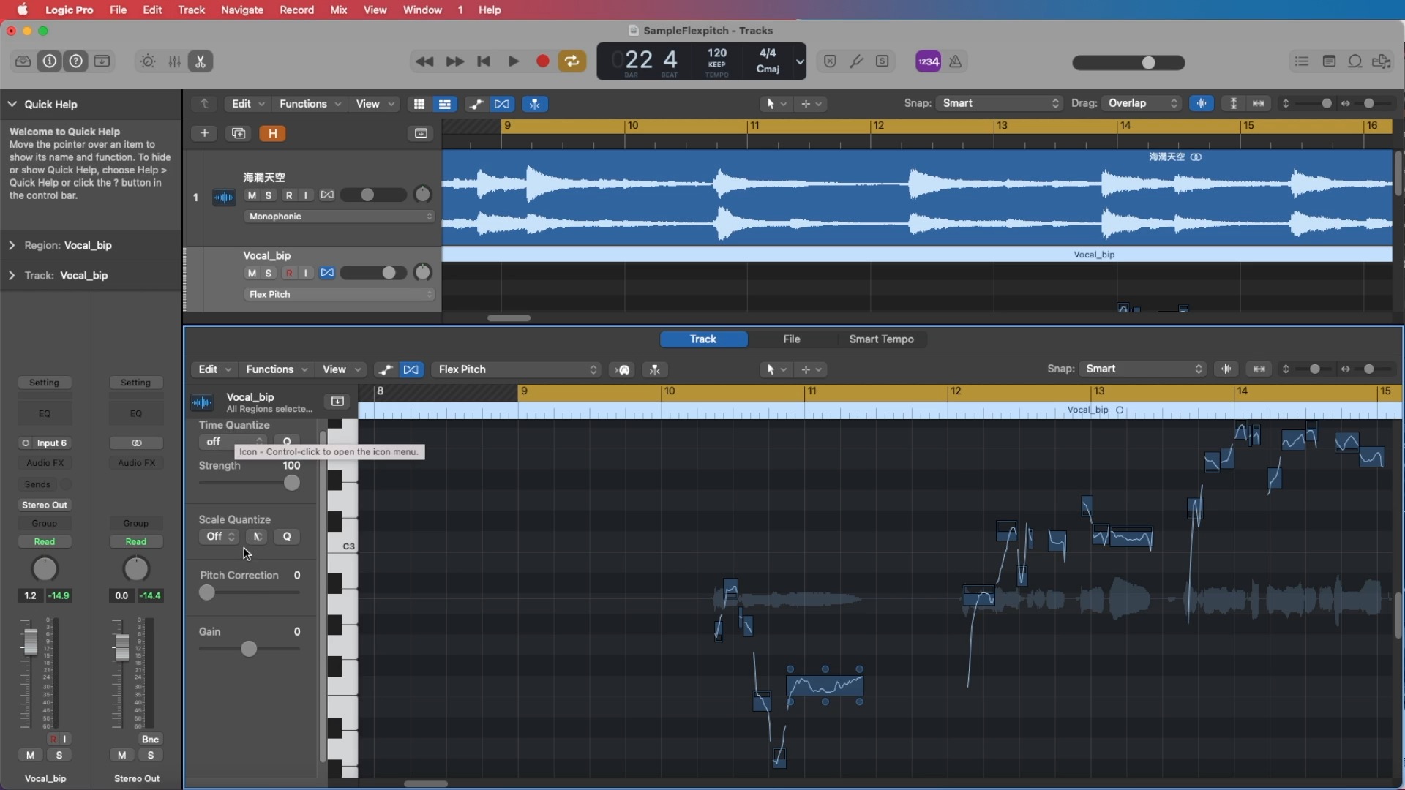Toggle Quick Help question mark button
This screenshot has height=790, width=1405.
tap(76, 61)
